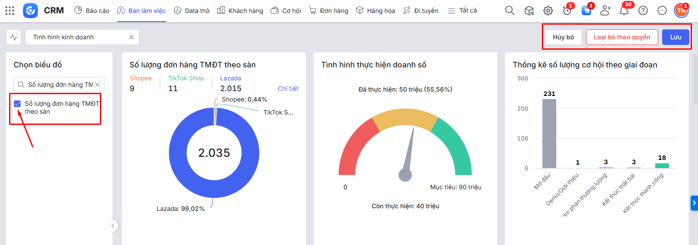This screenshot has height=245, width=698.
Task: Open the notifications bell
Action: coord(624,11)
